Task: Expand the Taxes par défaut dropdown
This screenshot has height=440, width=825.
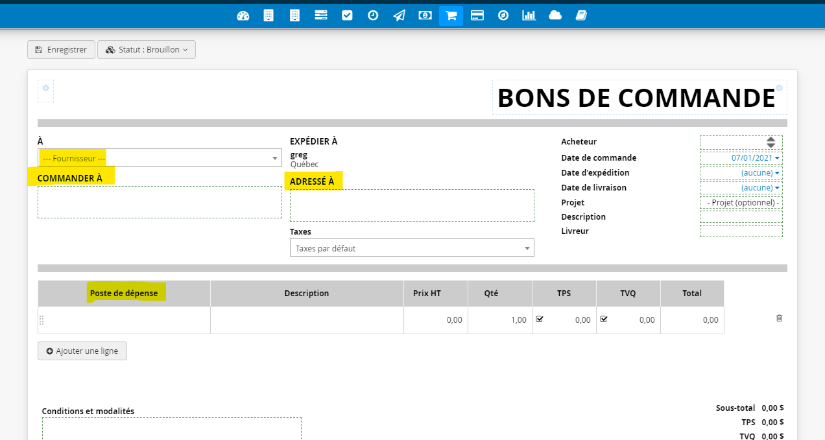Action: (x=412, y=248)
